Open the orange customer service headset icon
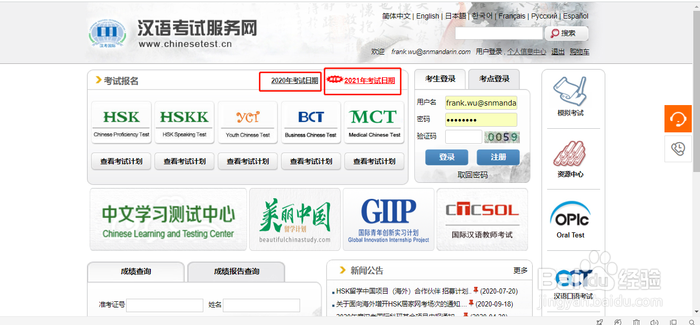 (x=678, y=118)
